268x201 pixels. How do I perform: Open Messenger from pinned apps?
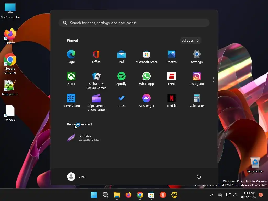(147, 101)
